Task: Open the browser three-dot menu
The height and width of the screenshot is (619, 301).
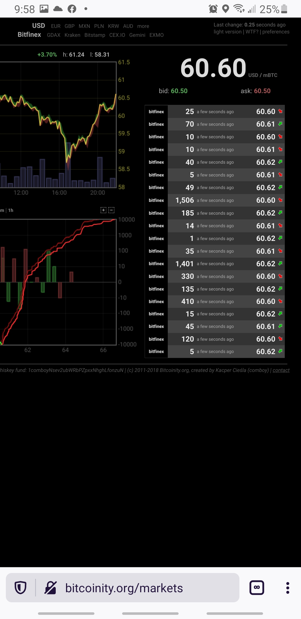Action: point(288,587)
